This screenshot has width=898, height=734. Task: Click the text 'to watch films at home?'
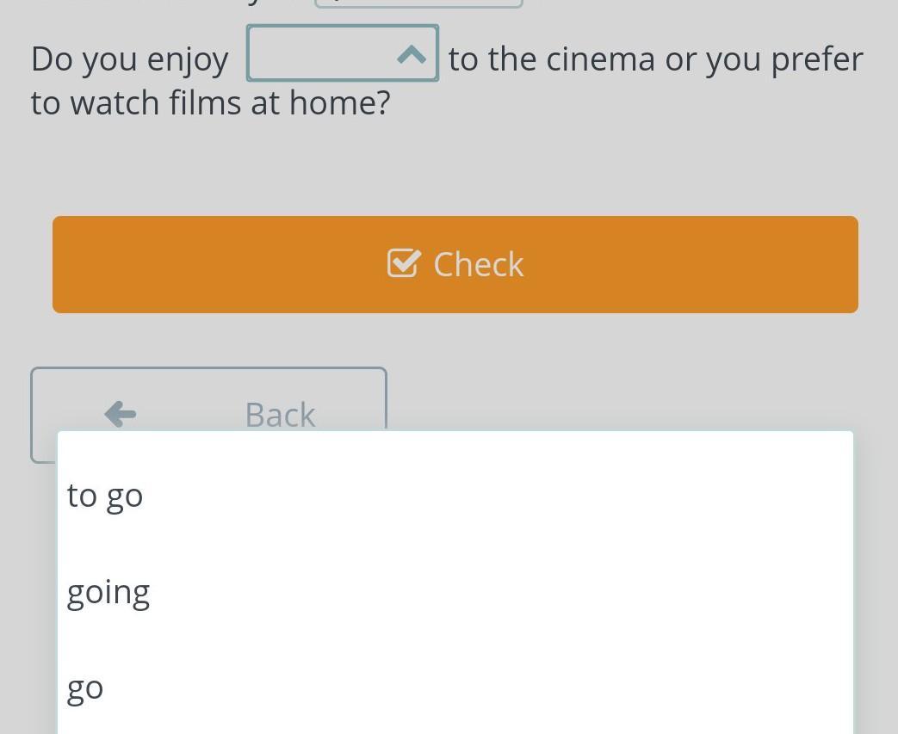point(211,103)
